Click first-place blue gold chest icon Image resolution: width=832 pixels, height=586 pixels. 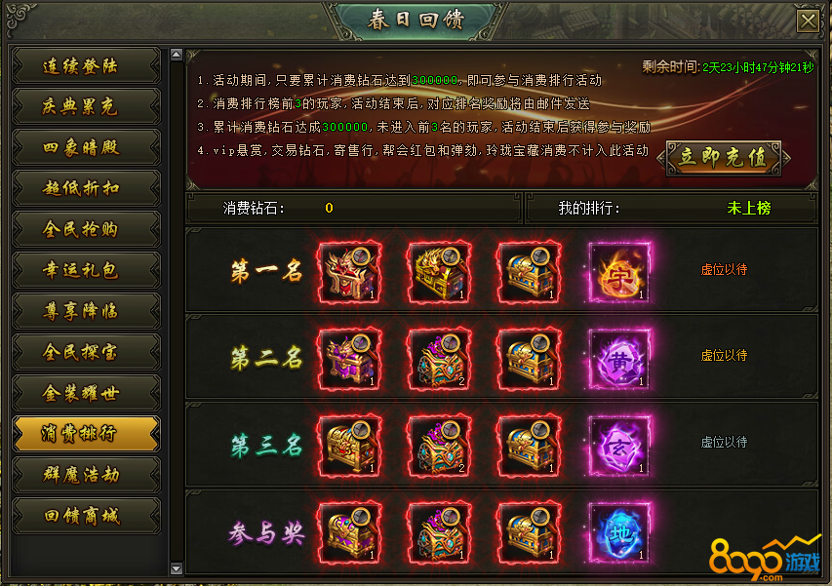pyautogui.click(x=529, y=272)
